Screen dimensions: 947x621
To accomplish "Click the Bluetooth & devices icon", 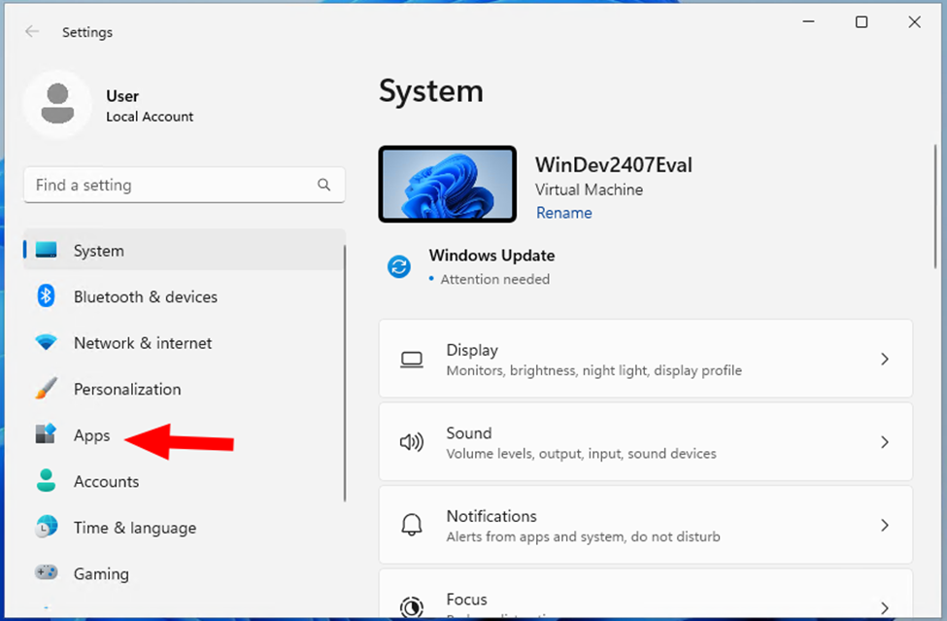I will tap(46, 296).
